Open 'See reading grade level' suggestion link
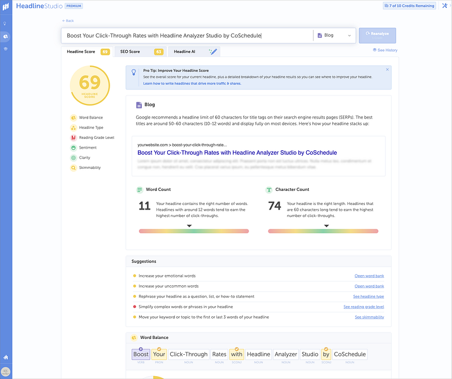Image resolution: width=452 pixels, height=379 pixels. point(363,307)
